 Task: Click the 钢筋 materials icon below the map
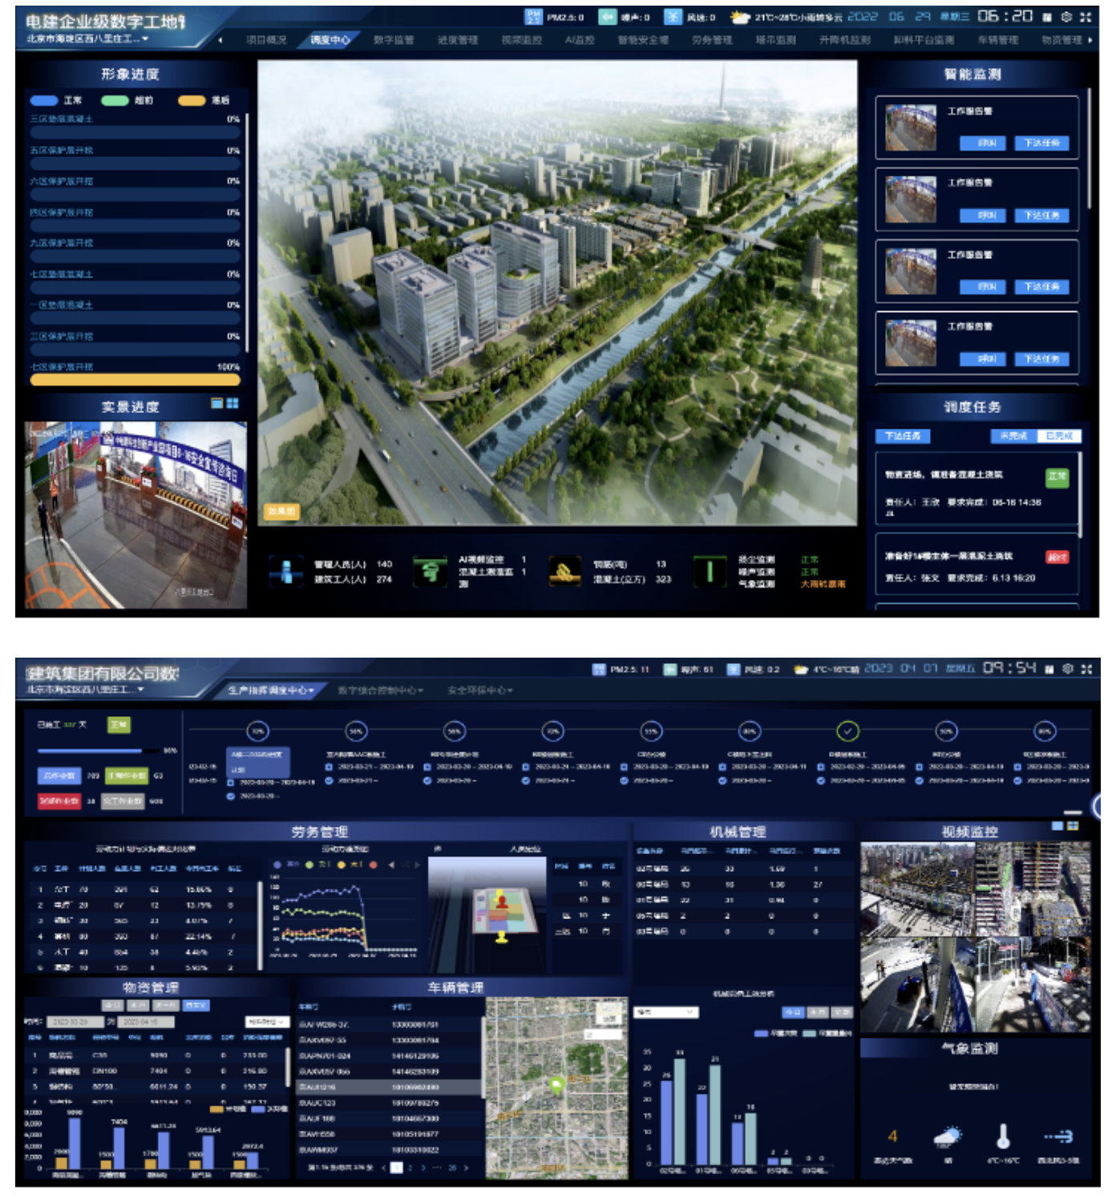pyautogui.click(x=564, y=571)
